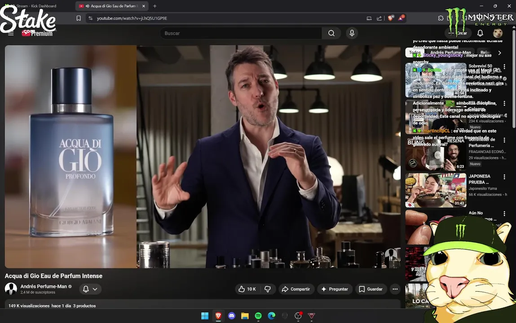Open the account avatar menu

coord(498,33)
